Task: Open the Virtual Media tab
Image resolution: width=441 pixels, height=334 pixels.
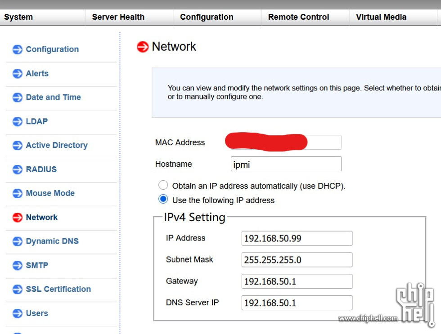Action: 381,17
